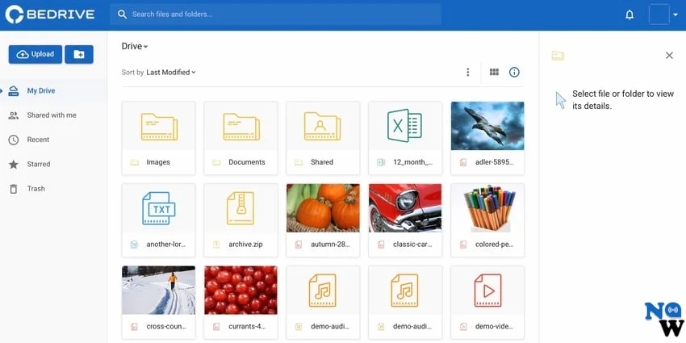The height and width of the screenshot is (343, 686).
Task: Select the archive.zip file
Action: point(241,220)
